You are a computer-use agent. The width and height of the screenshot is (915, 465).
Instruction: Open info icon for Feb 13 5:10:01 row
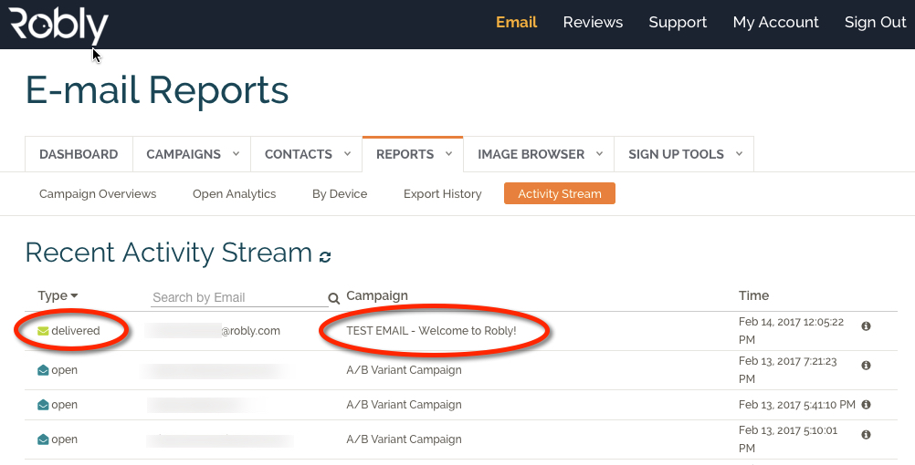866,435
